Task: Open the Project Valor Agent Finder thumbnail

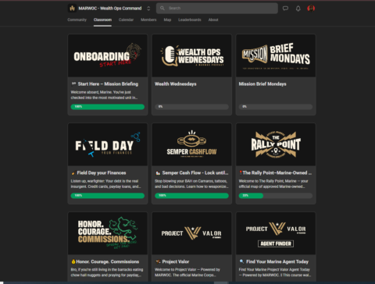Action: tap(276, 233)
